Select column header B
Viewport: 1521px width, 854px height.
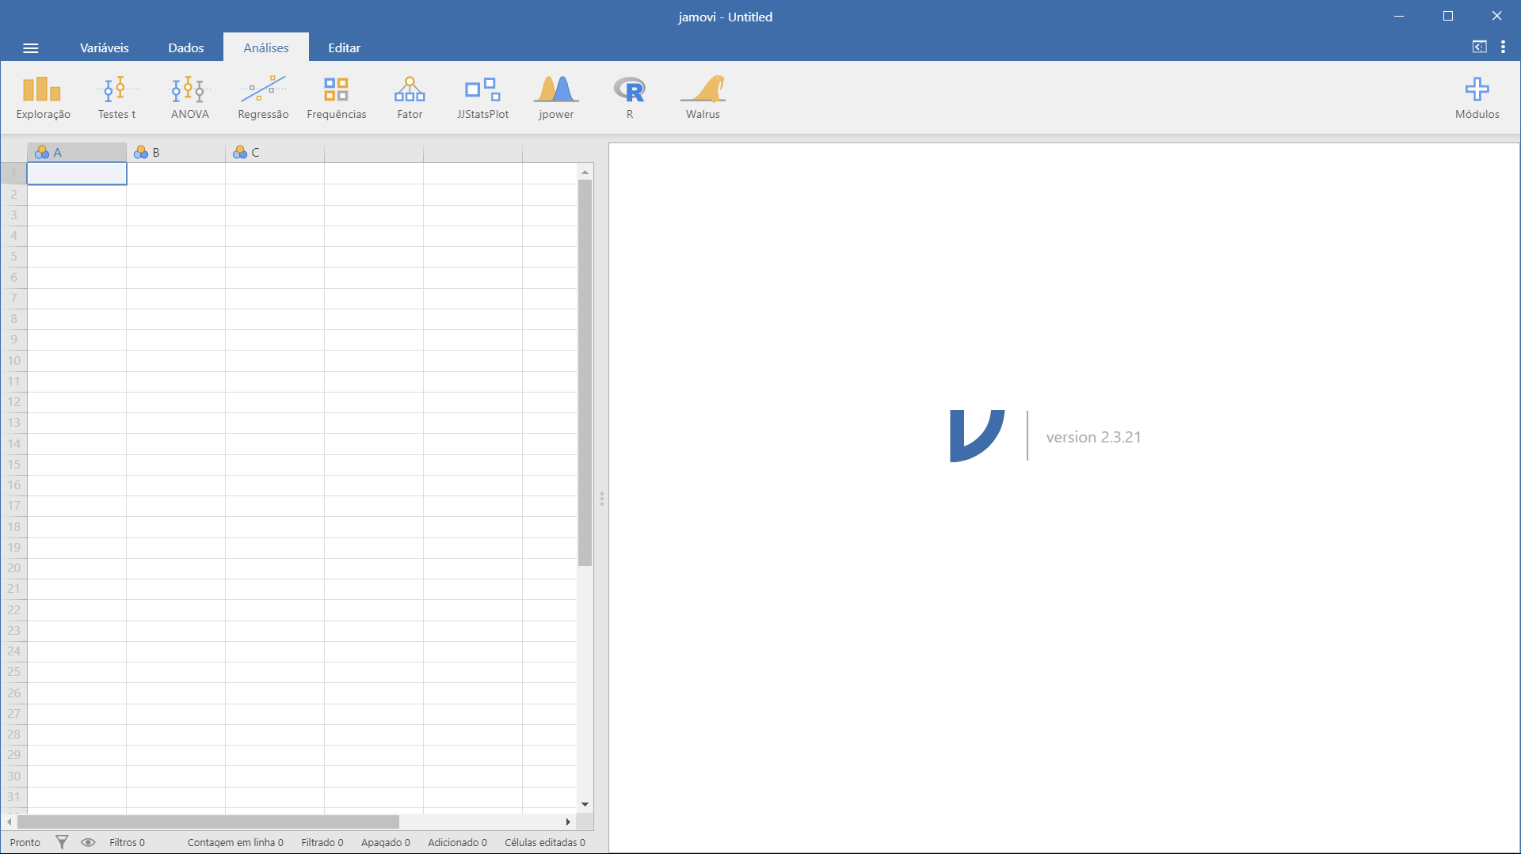(176, 152)
